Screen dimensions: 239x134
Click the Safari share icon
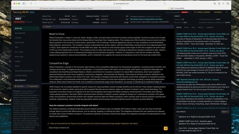(218, 3)
